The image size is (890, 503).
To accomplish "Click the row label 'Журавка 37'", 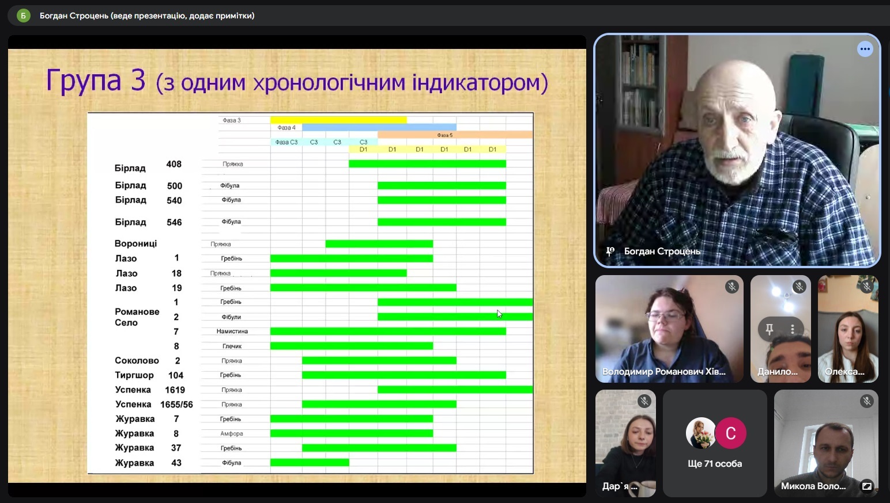I will pyautogui.click(x=148, y=448).
